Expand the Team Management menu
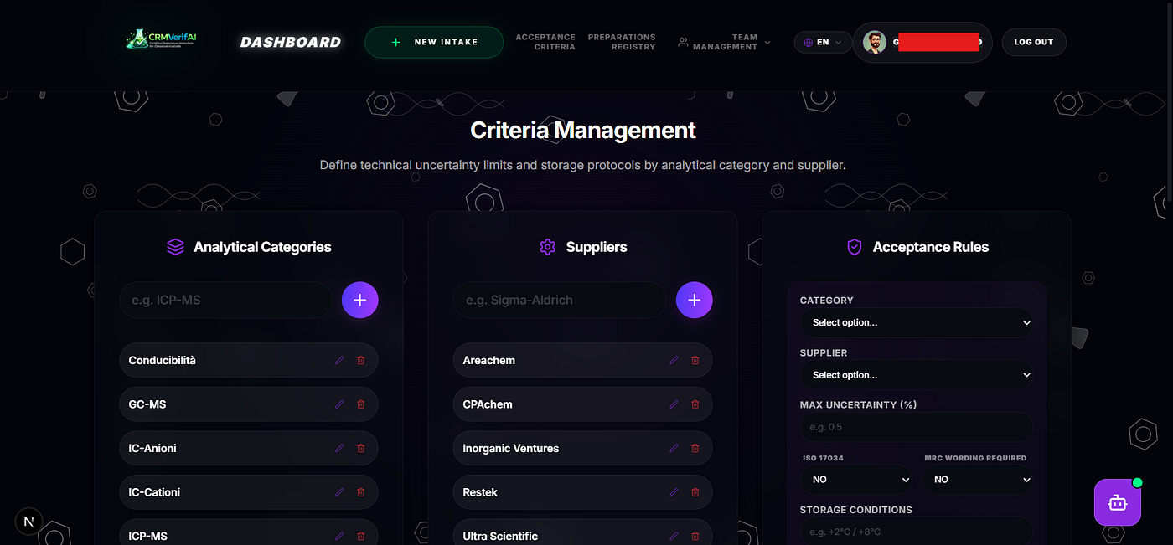 724,42
